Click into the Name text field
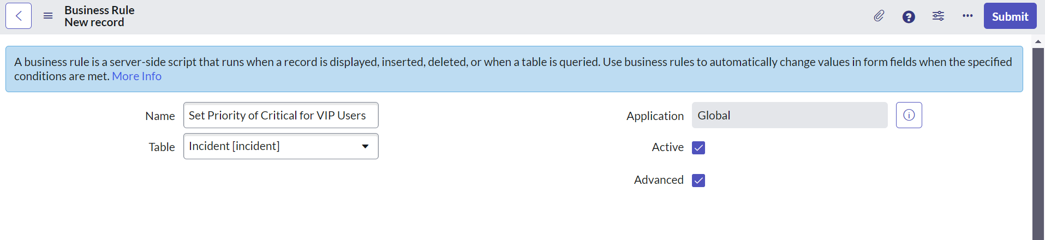Screen dimensions: 1045x240 [x=280, y=115]
